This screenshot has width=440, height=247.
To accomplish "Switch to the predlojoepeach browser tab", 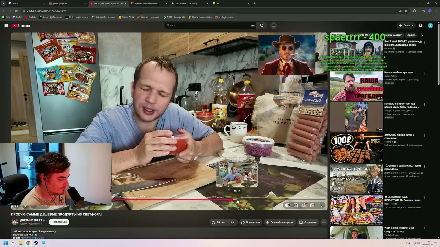I will pyautogui.click(x=67, y=3).
